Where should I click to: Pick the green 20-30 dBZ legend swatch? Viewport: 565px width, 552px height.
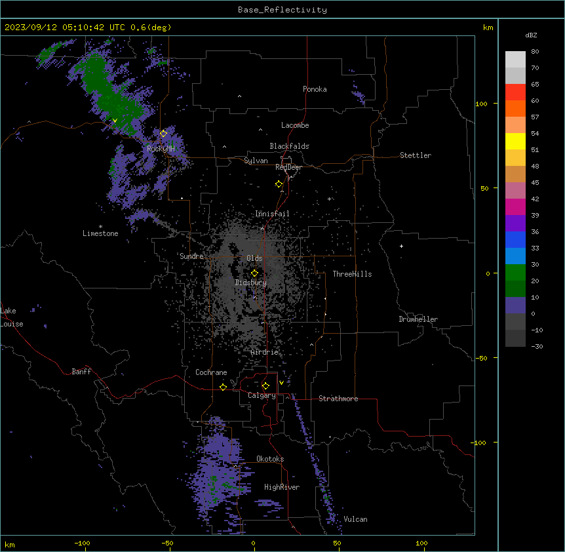click(x=515, y=273)
